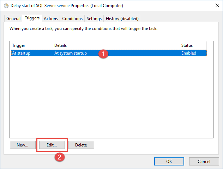The width and height of the screenshot is (223, 169).
Task: Create a trigger with the New... button
Action: [x=23, y=145]
